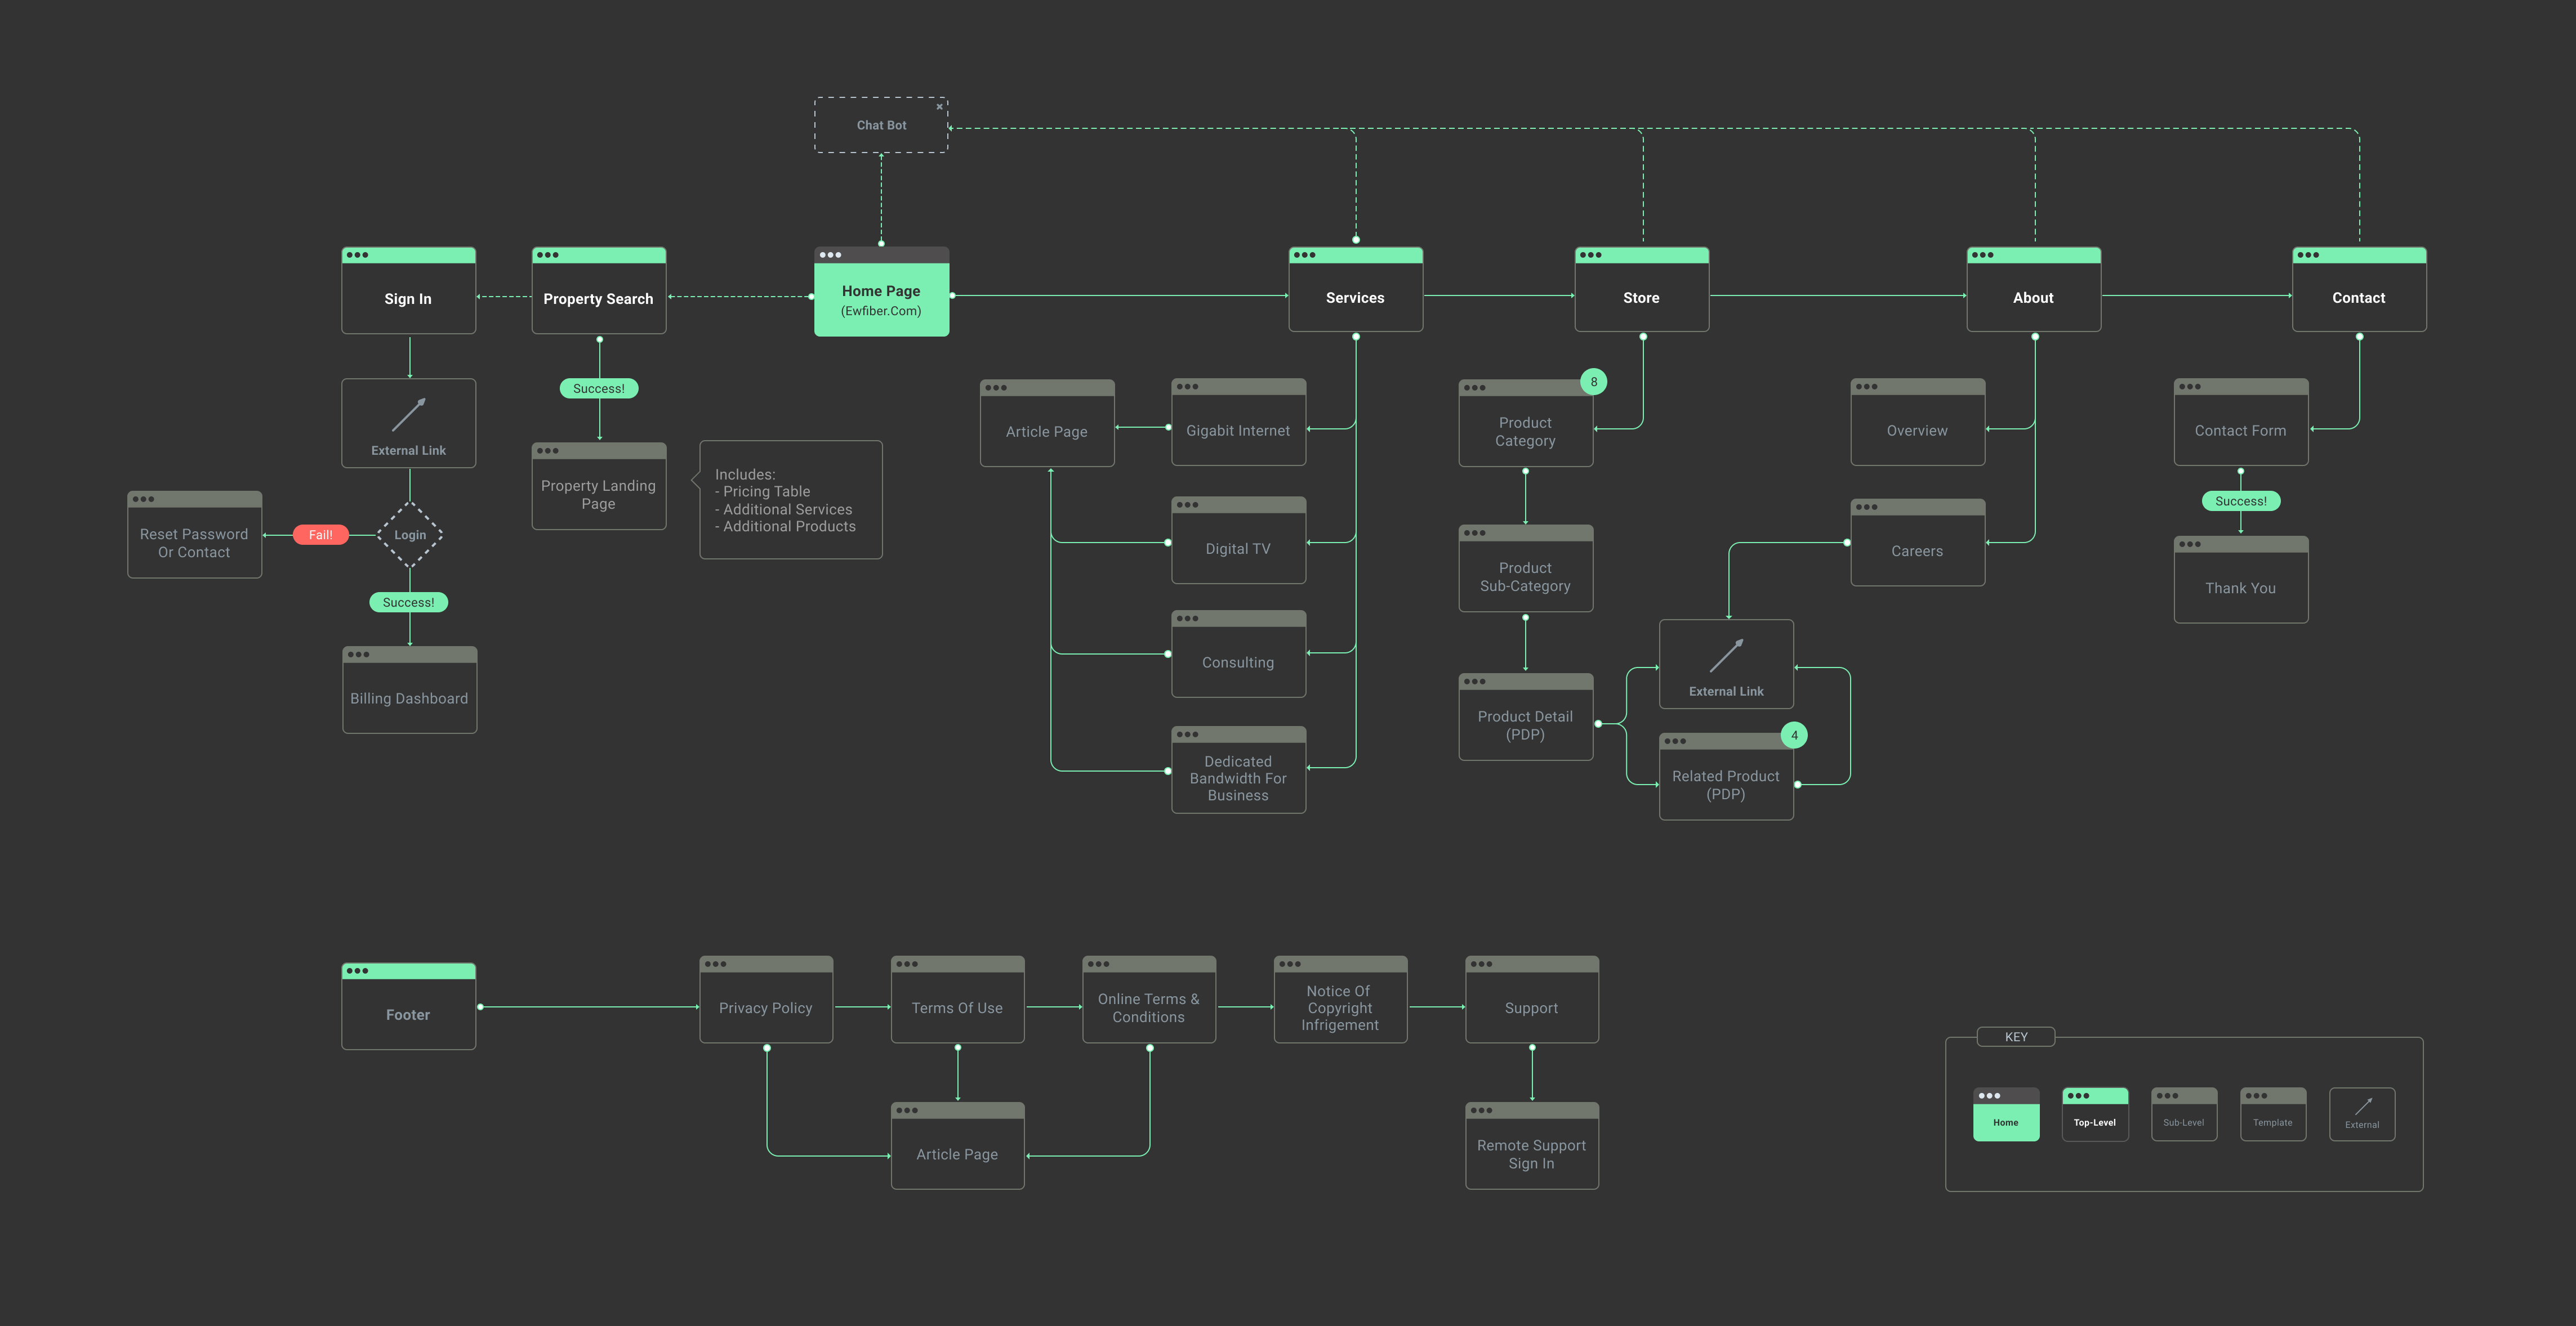Click the Billing Dashboard node

410,691
